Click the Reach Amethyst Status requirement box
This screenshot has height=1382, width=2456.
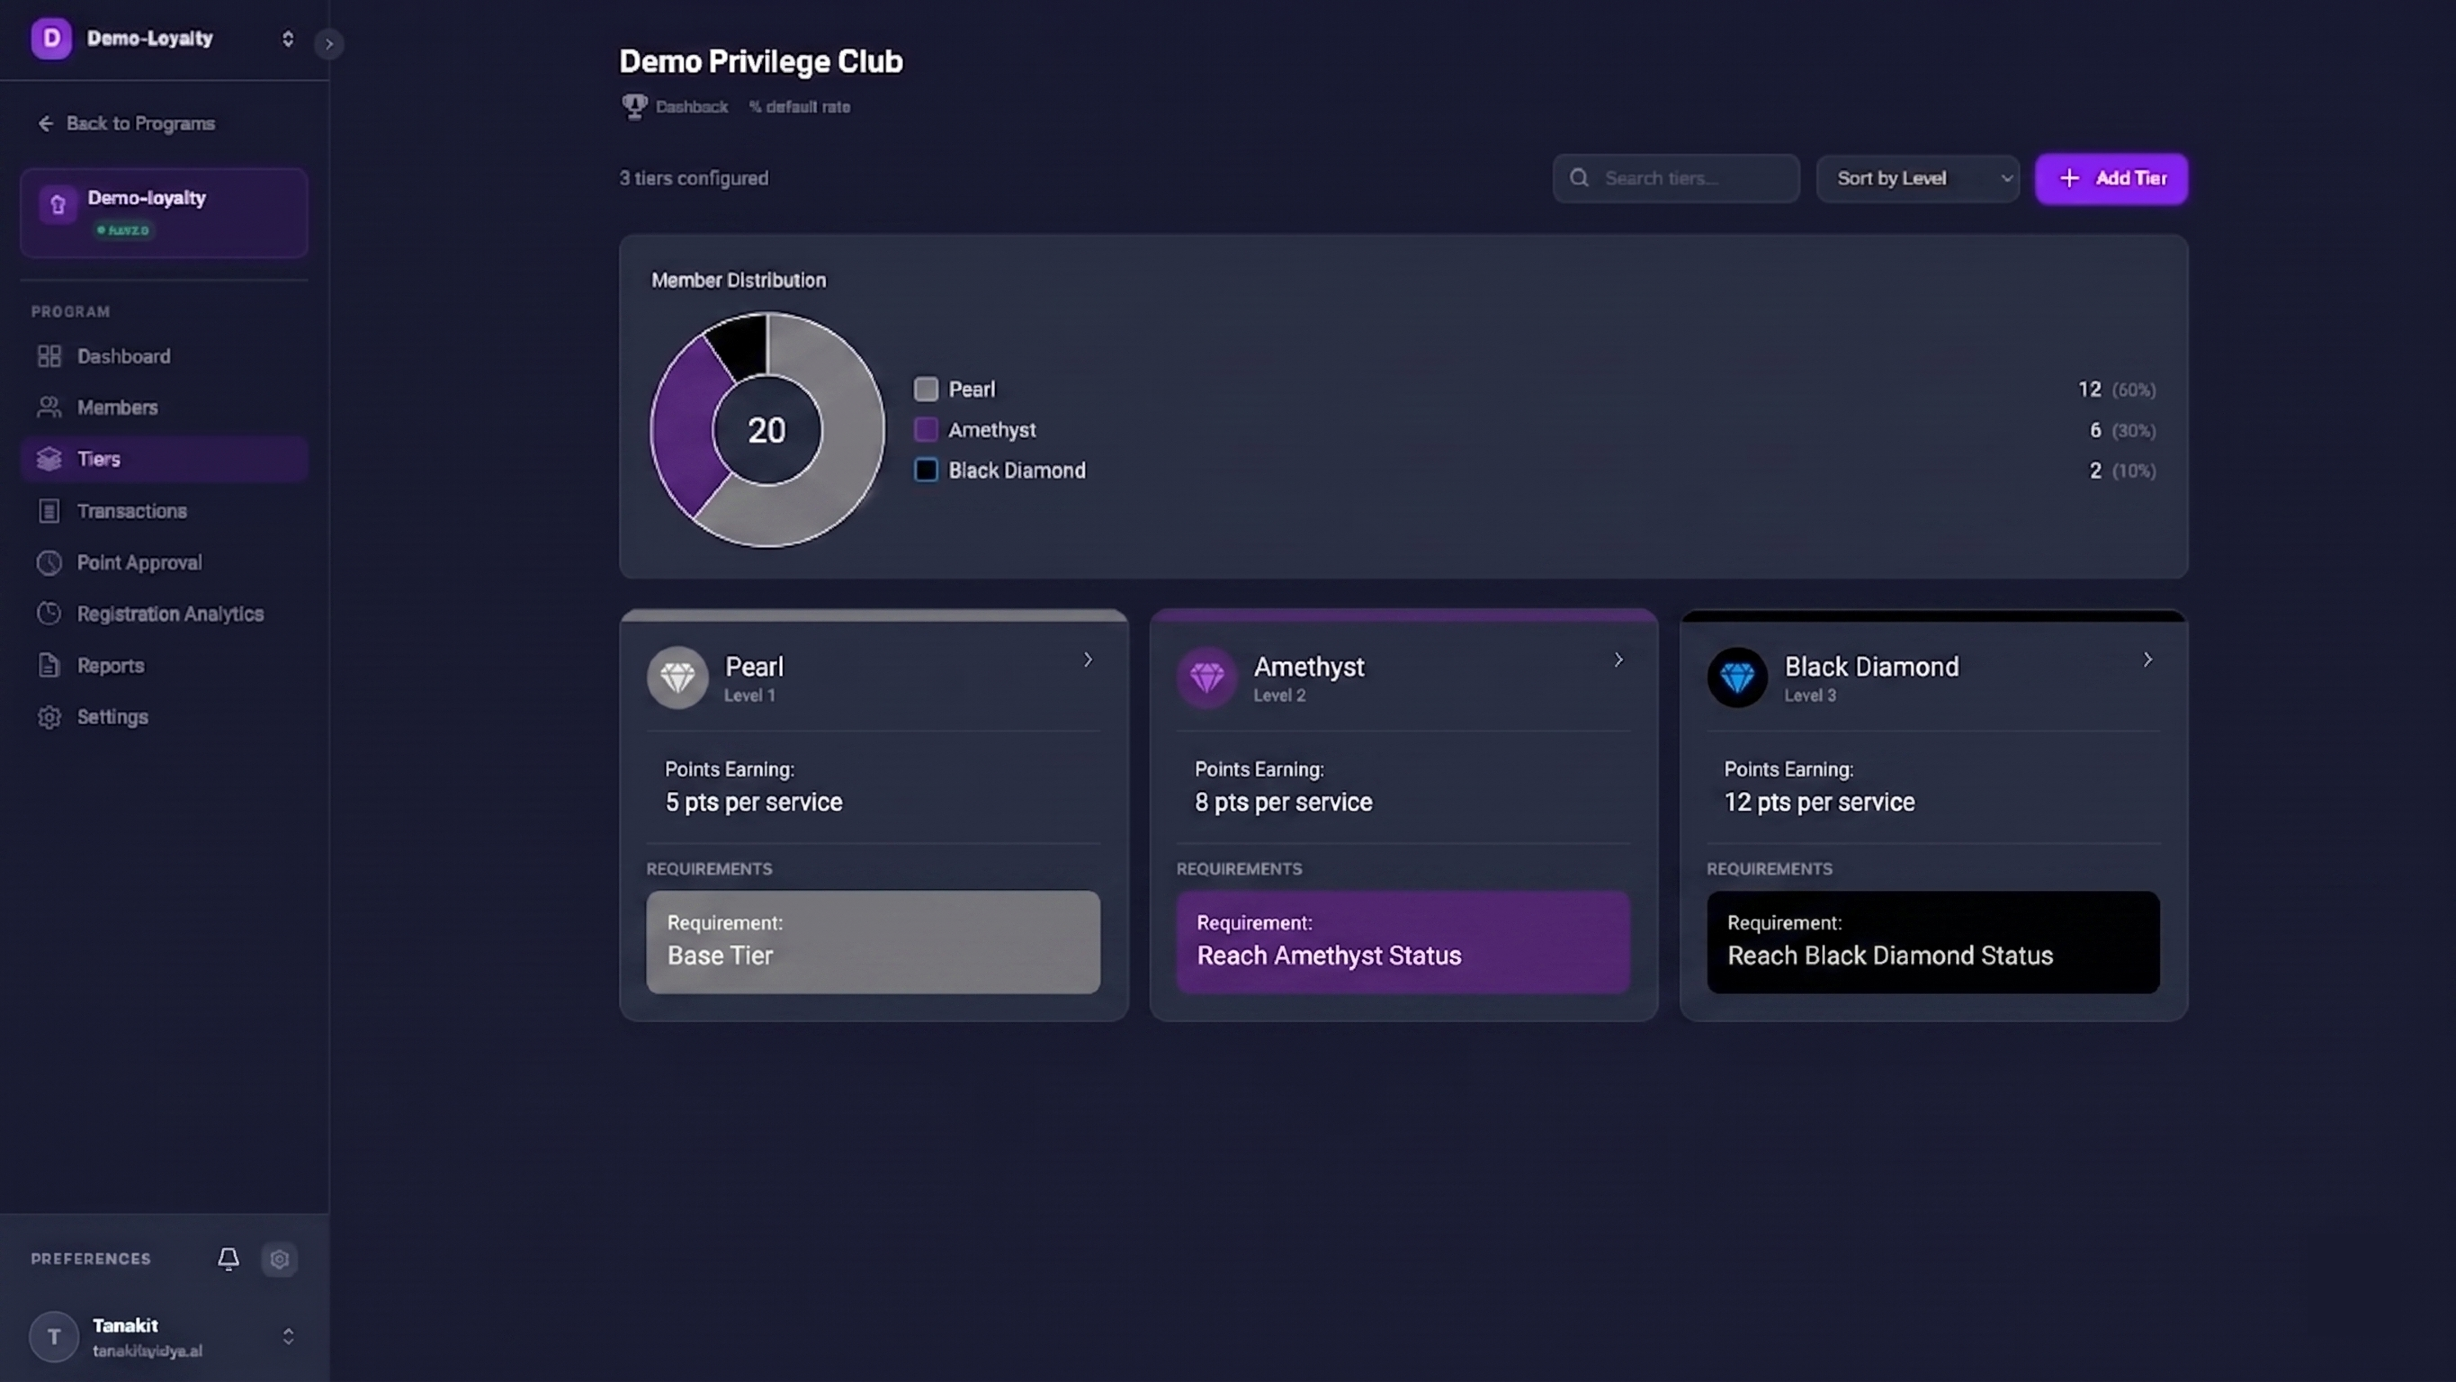[x=1403, y=942]
